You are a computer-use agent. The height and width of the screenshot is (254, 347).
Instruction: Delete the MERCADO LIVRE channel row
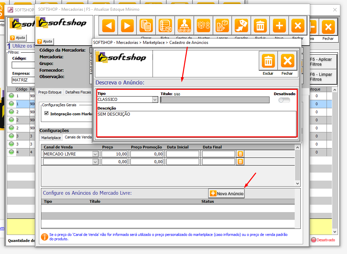(x=240, y=154)
